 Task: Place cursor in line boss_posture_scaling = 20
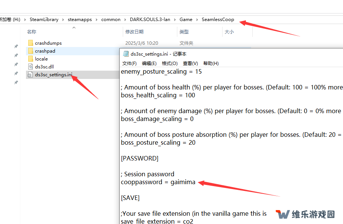coord(158,142)
